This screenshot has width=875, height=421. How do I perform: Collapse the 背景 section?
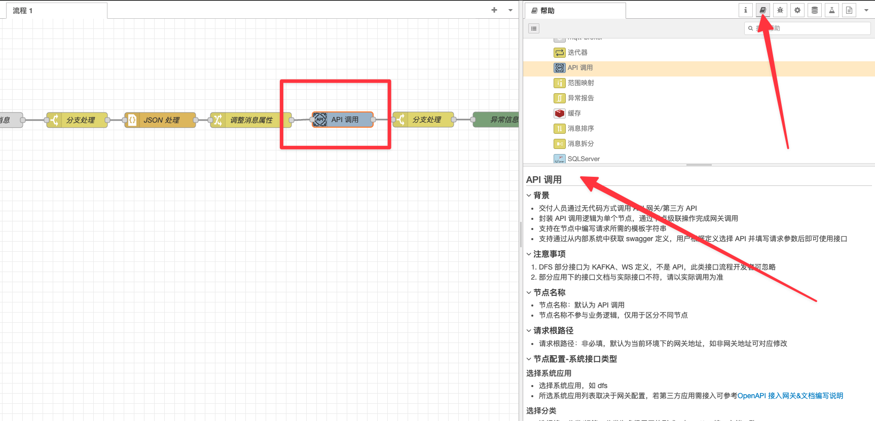[529, 196]
